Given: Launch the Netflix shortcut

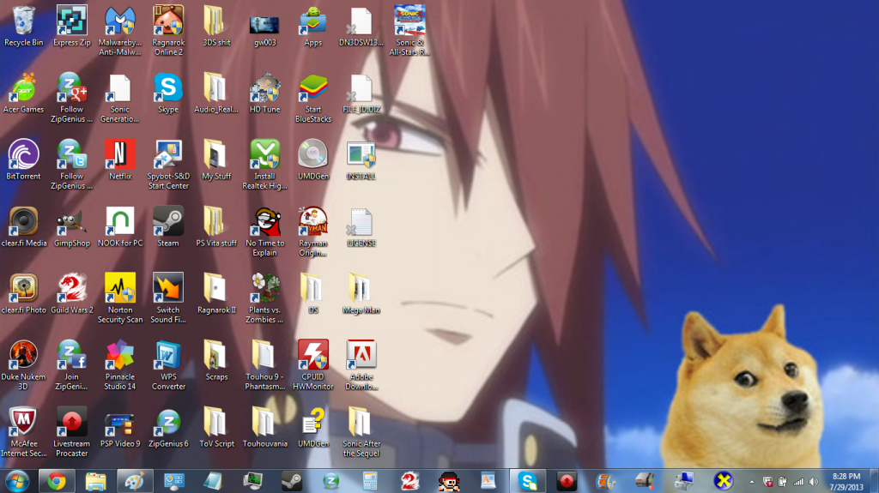Looking at the screenshot, I should coord(120,160).
